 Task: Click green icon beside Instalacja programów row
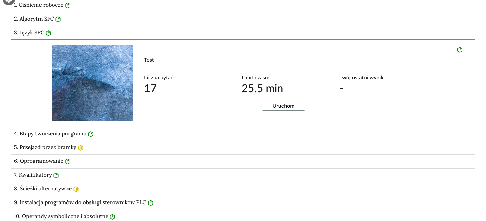[151, 203]
